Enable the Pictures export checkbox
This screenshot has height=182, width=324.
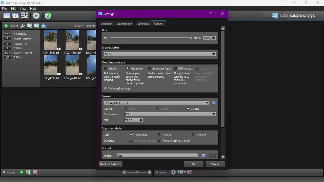(x=193, y=135)
